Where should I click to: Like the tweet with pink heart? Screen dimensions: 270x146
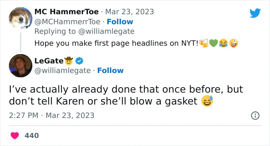[x=15, y=136]
